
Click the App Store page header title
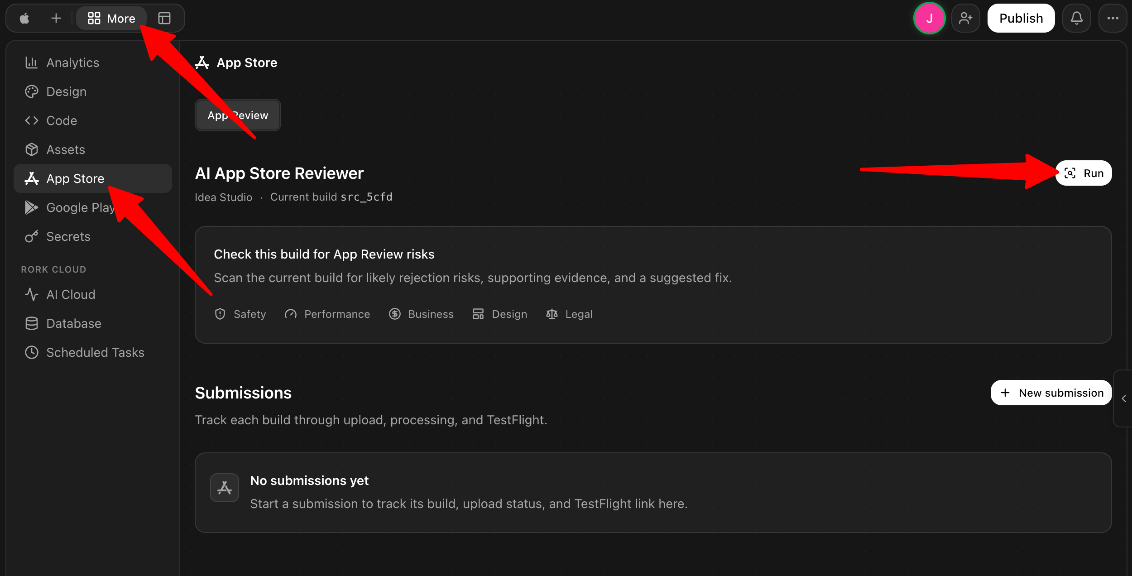coord(247,62)
